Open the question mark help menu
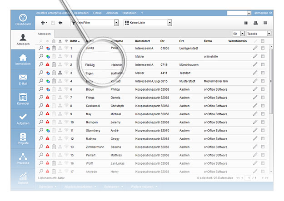 click(142, 13)
